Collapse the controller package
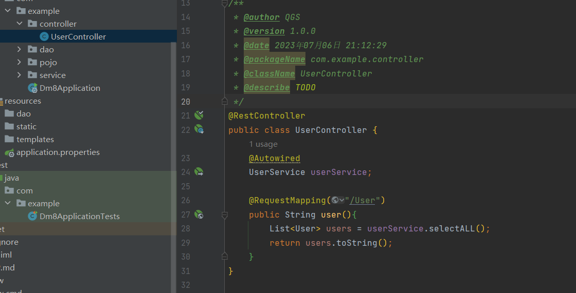The width and height of the screenshot is (576, 293). point(20,24)
